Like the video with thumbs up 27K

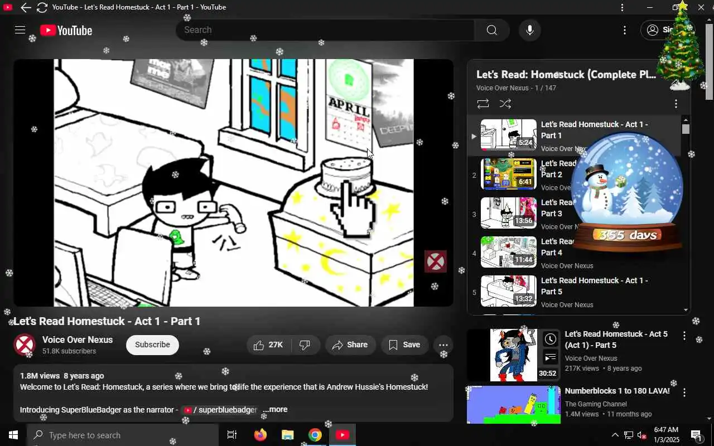pos(268,345)
